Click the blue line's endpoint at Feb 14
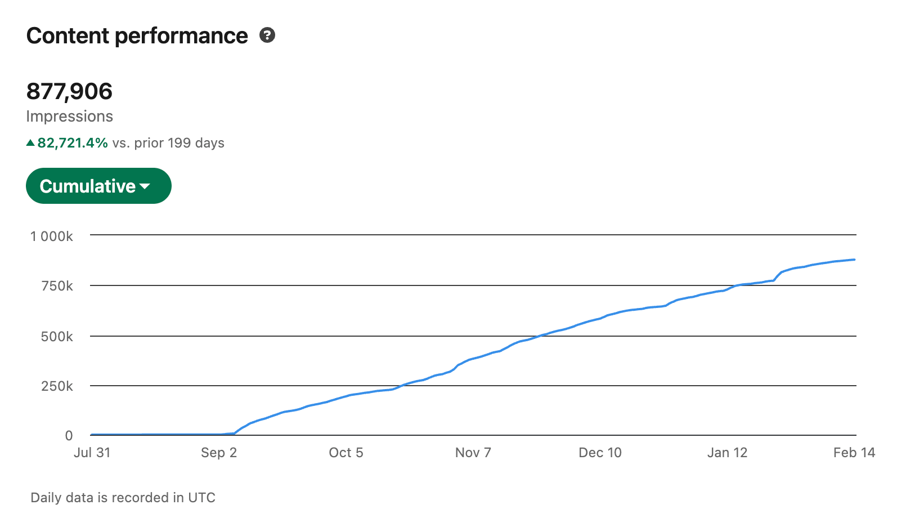Screen dimensions: 897x527 (x=855, y=260)
